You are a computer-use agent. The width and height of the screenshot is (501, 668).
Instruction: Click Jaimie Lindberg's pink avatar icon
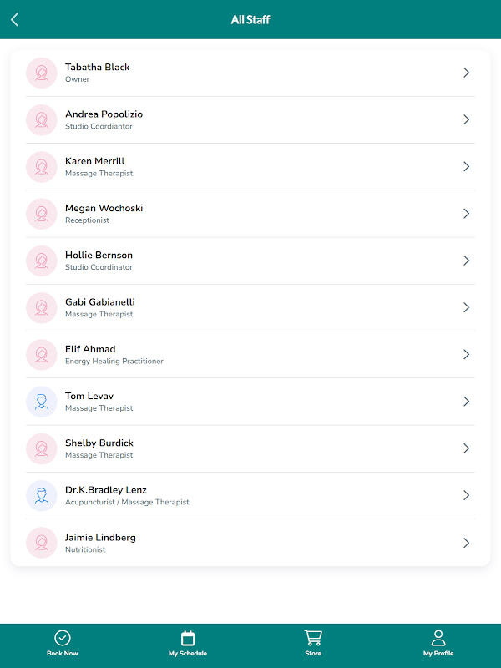tap(42, 543)
